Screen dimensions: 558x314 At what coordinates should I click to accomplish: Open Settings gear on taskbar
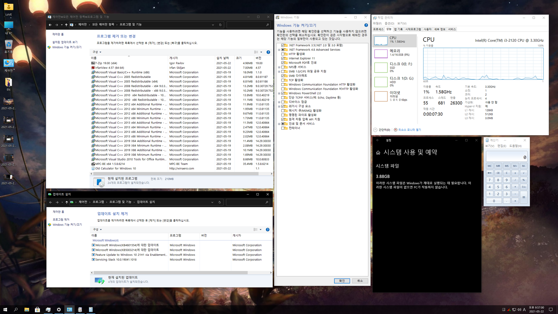pos(59,310)
